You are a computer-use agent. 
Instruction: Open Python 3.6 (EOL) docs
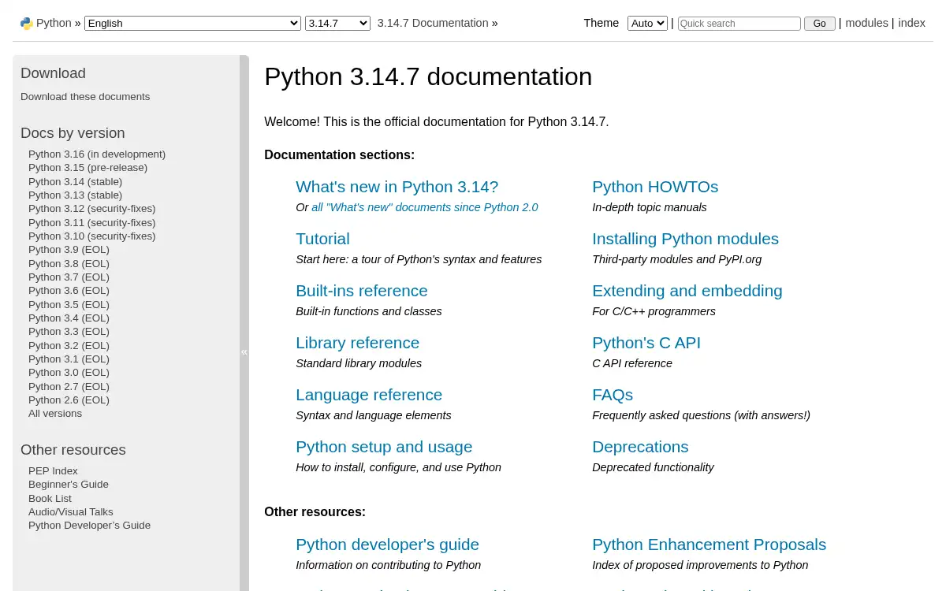pyautogui.click(x=69, y=291)
